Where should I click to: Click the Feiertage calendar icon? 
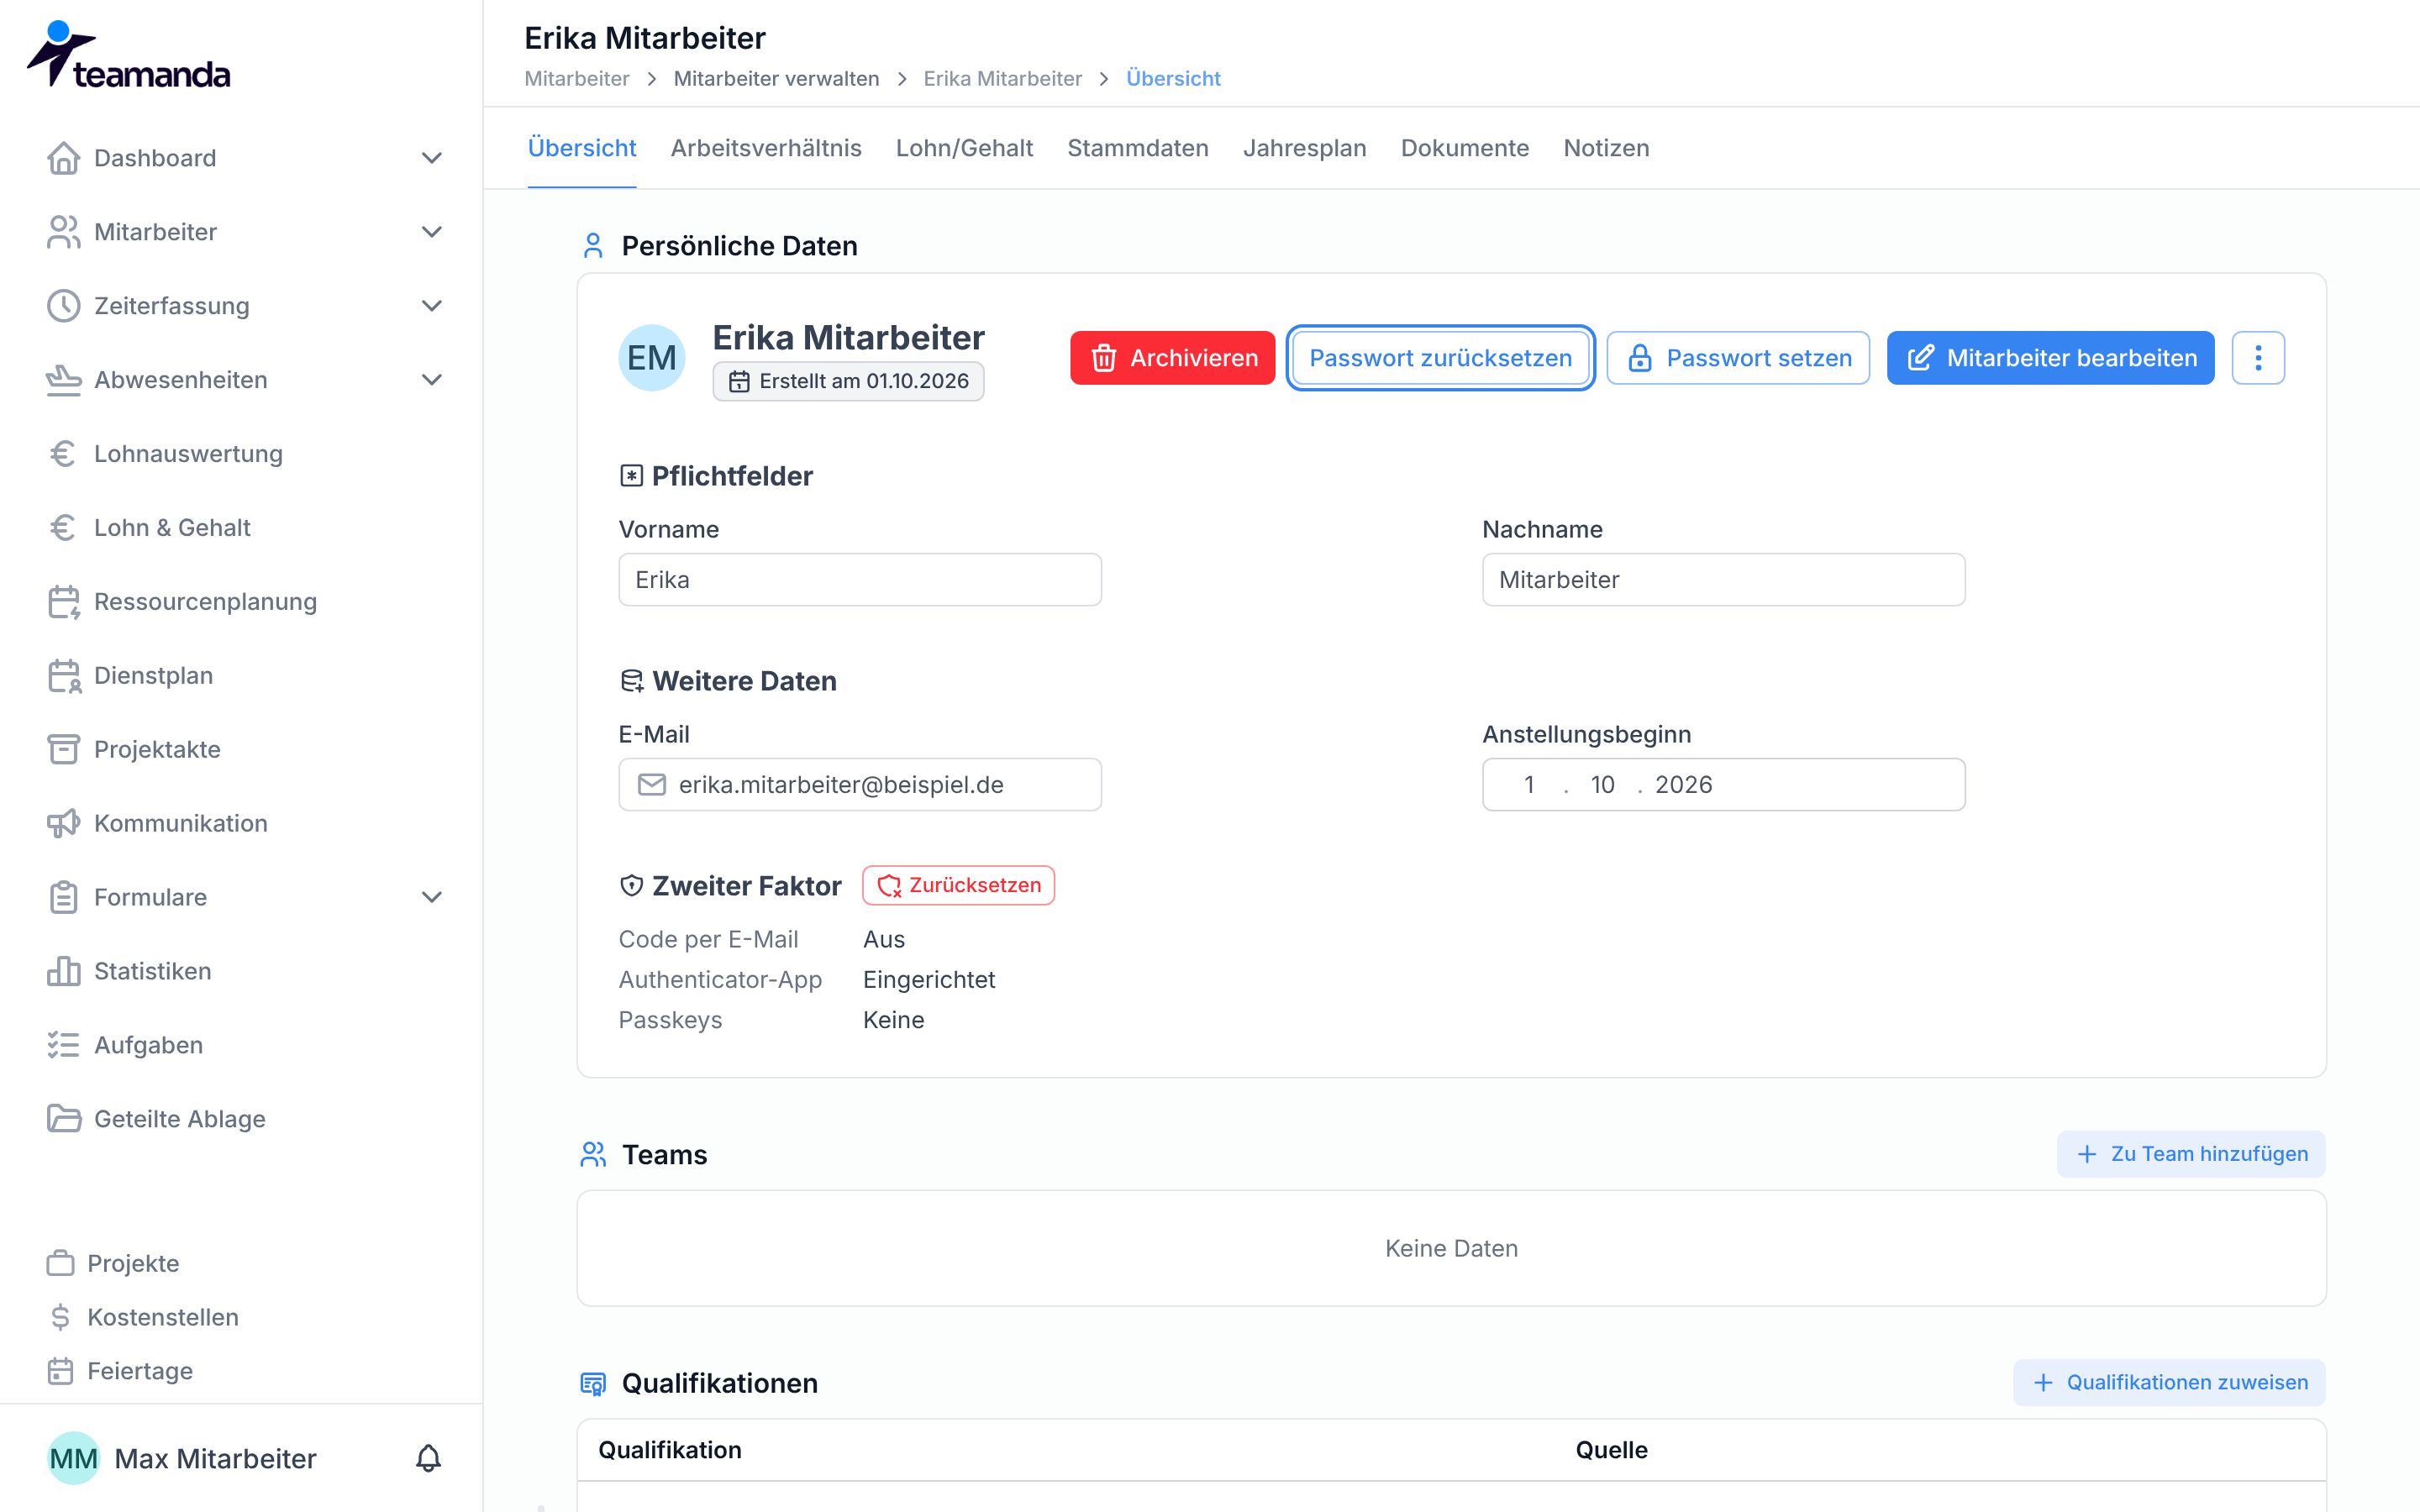60,1371
